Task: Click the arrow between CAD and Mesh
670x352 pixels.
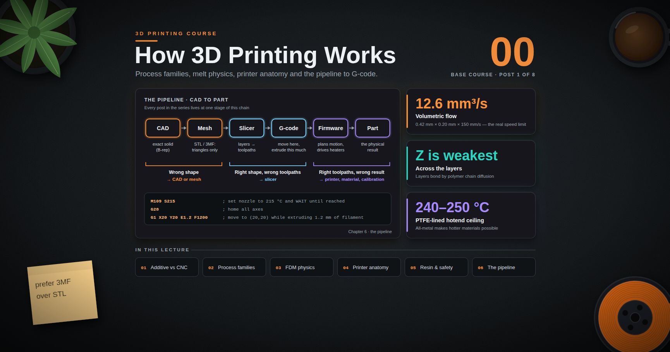Action: click(184, 128)
